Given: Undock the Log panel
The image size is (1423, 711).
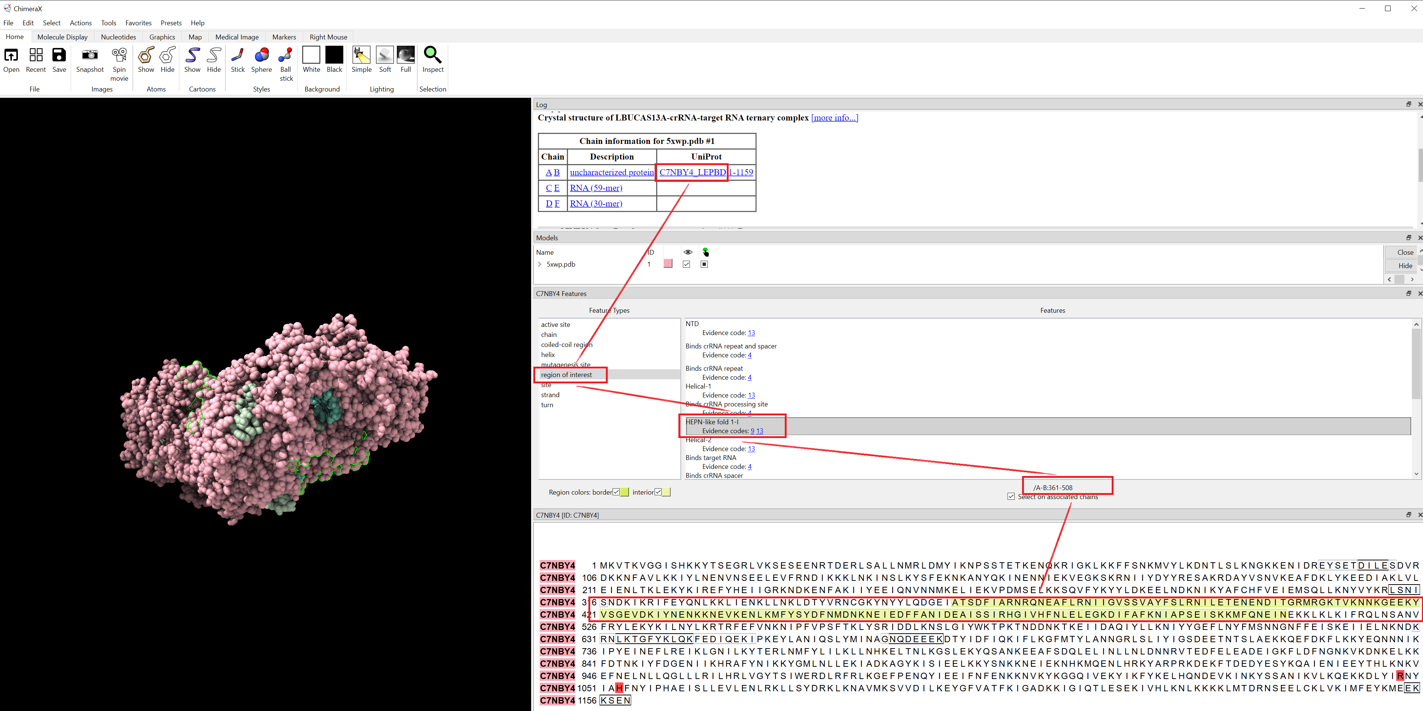Looking at the screenshot, I should pos(1408,104).
